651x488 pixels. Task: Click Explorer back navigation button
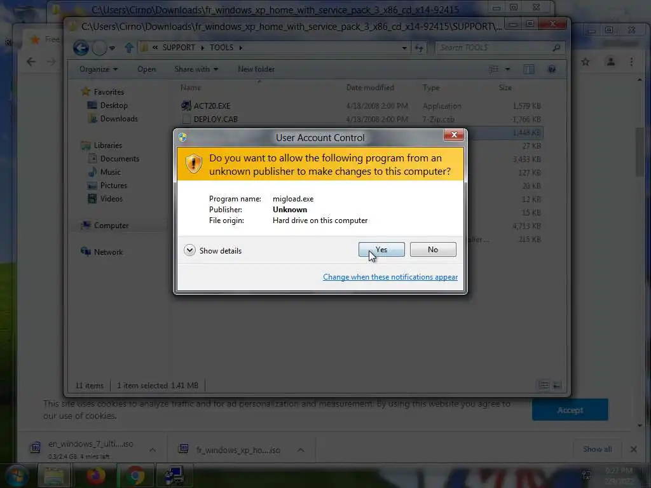pos(81,48)
